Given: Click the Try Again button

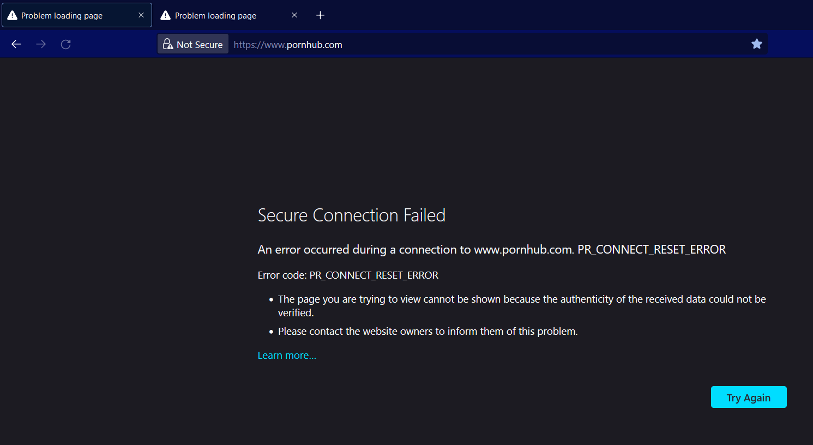Looking at the screenshot, I should 748,397.
